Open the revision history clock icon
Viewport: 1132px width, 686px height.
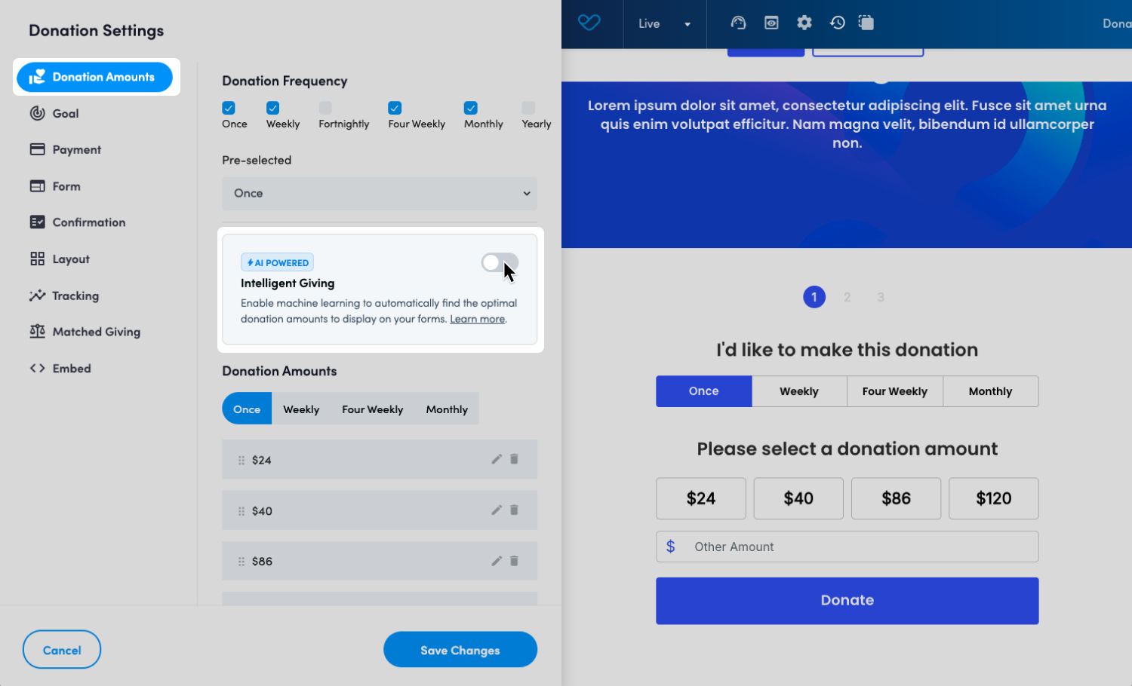(x=837, y=23)
